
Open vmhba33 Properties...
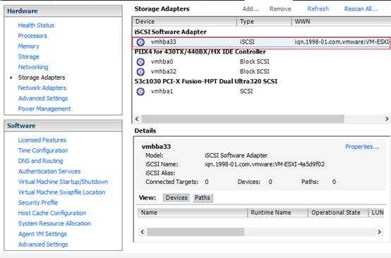click(x=362, y=147)
